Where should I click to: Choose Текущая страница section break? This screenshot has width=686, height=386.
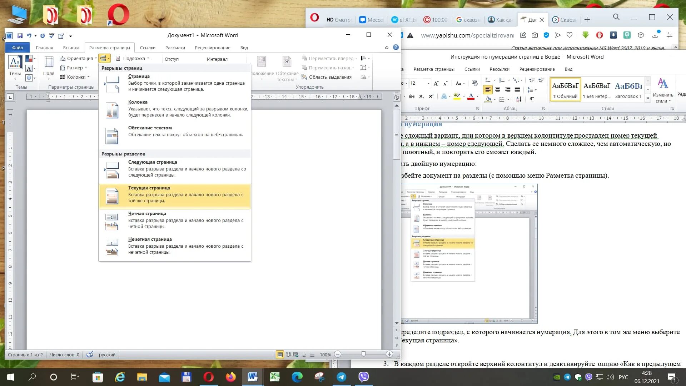tap(175, 196)
